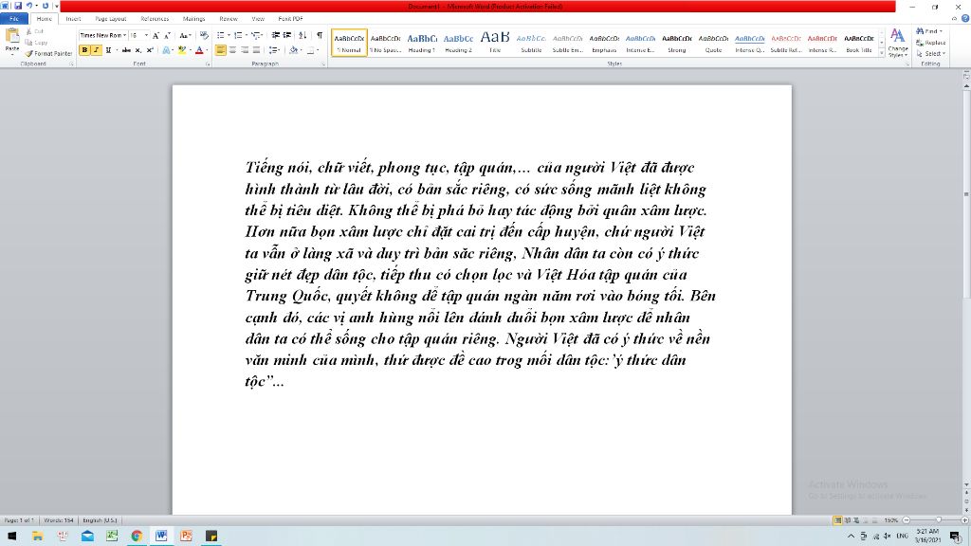Click the Text Effects icon
The image size is (971, 546).
[x=166, y=50]
